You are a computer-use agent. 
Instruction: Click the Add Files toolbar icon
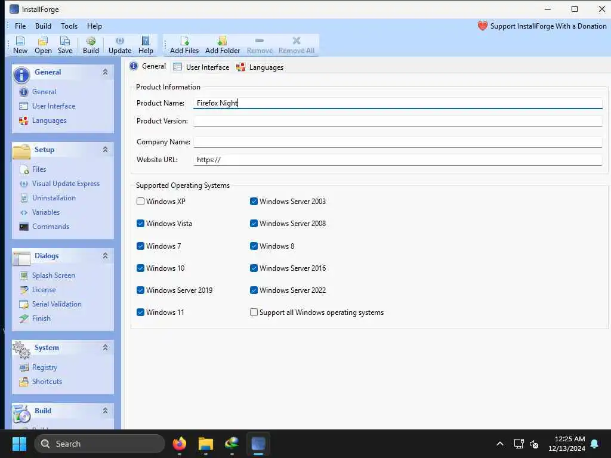tap(184, 45)
